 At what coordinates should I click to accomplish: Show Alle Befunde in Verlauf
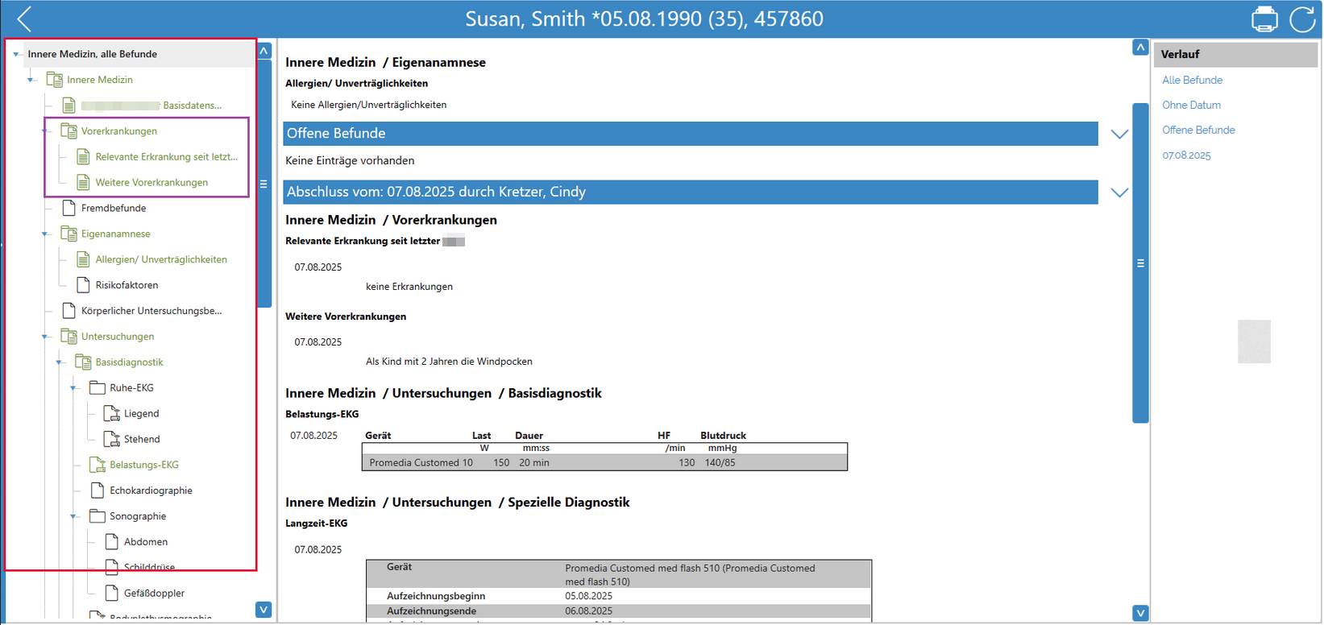tap(1192, 80)
